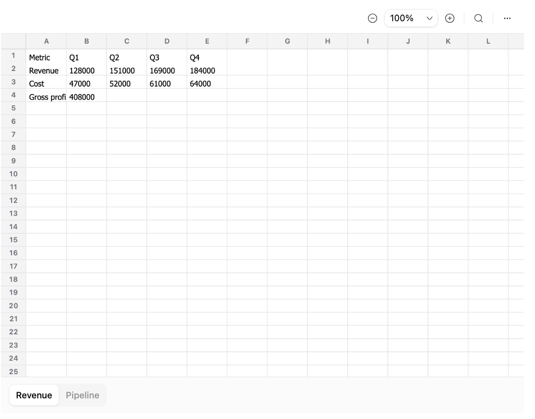Select row 8 header

click(13, 148)
